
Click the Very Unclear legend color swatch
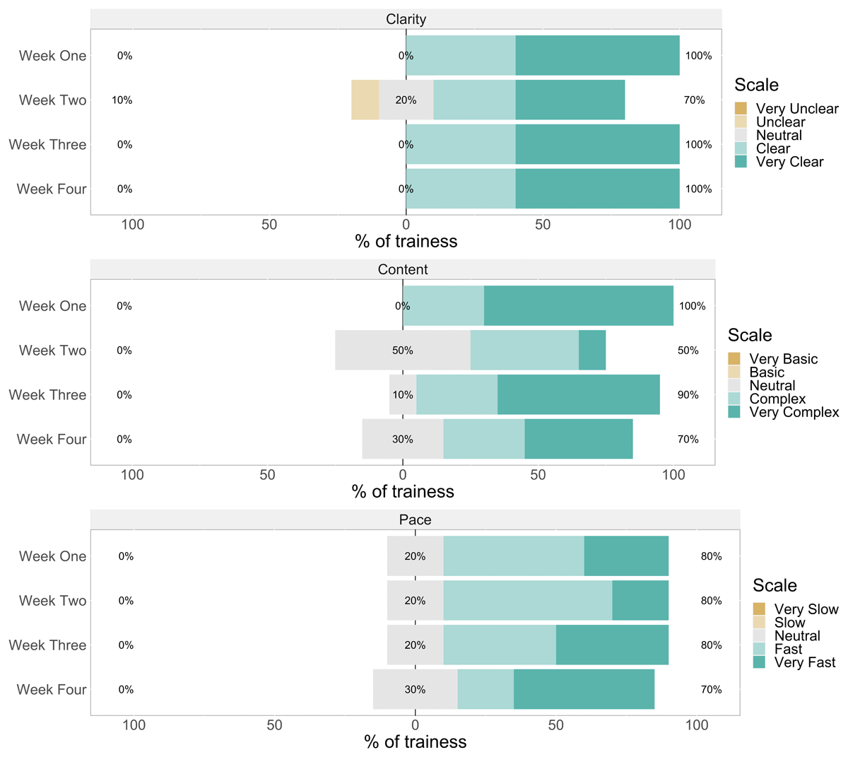741,108
